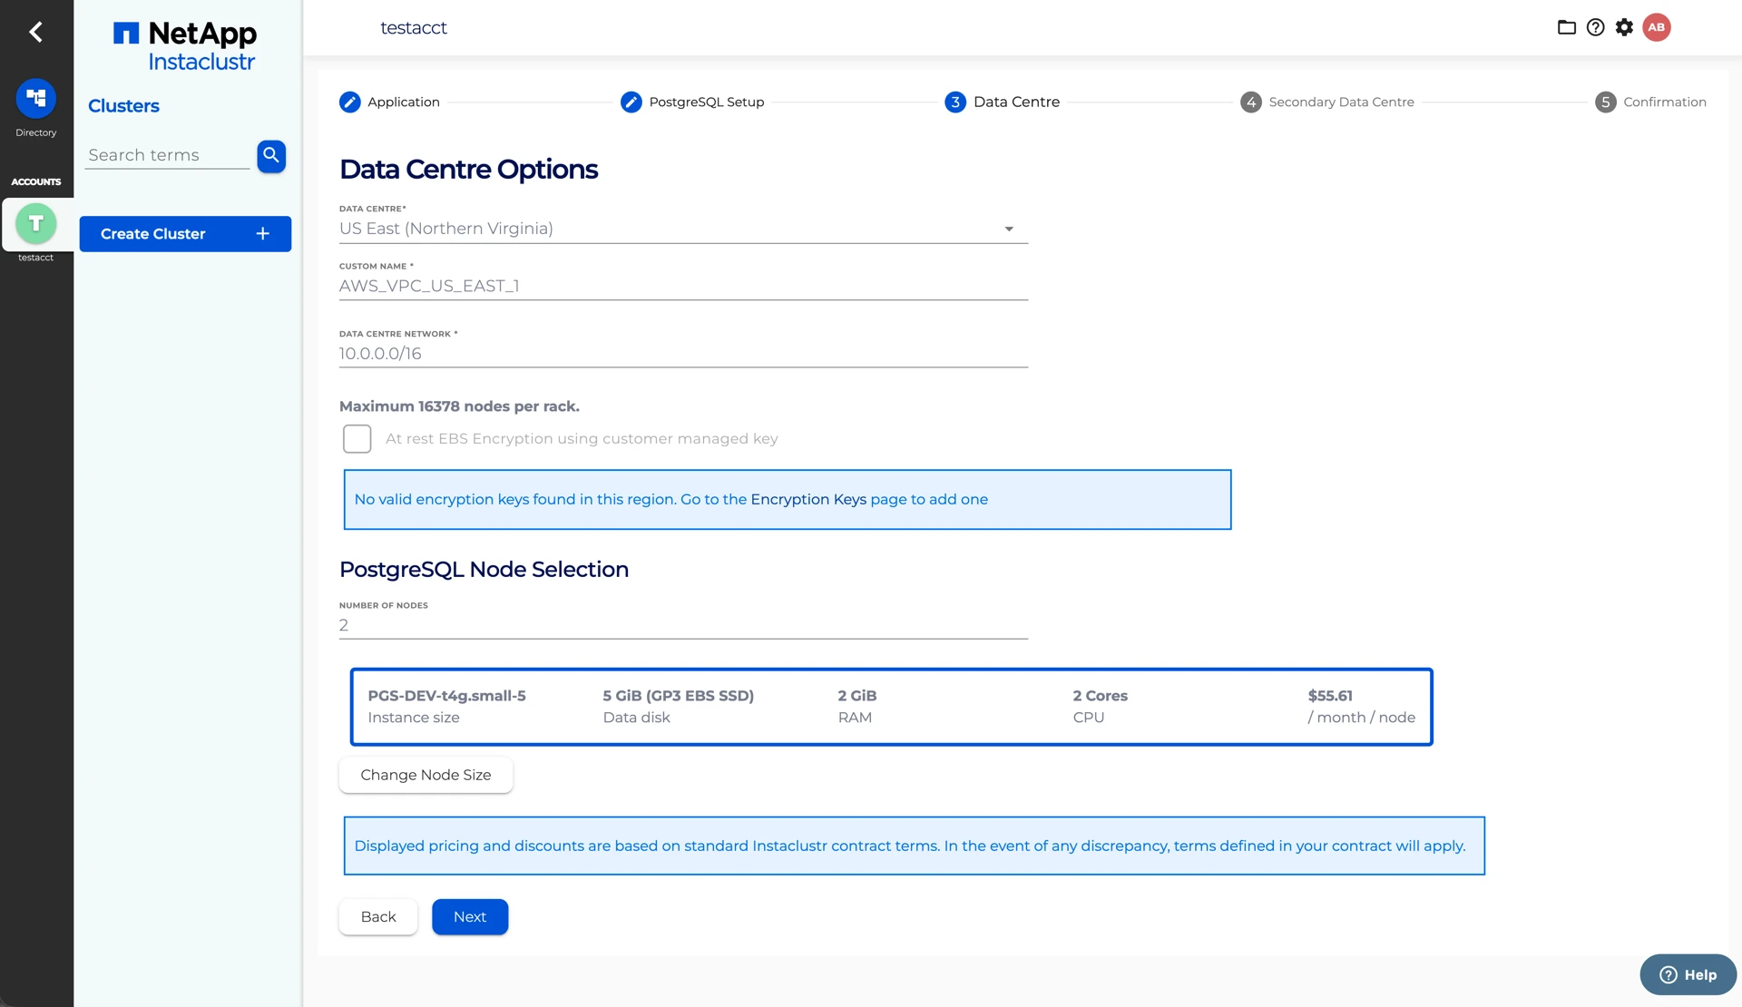Viewport: 1742px width, 1007px height.
Task: Click the NetApp Instaclustr logo
Action: [x=186, y=46]
